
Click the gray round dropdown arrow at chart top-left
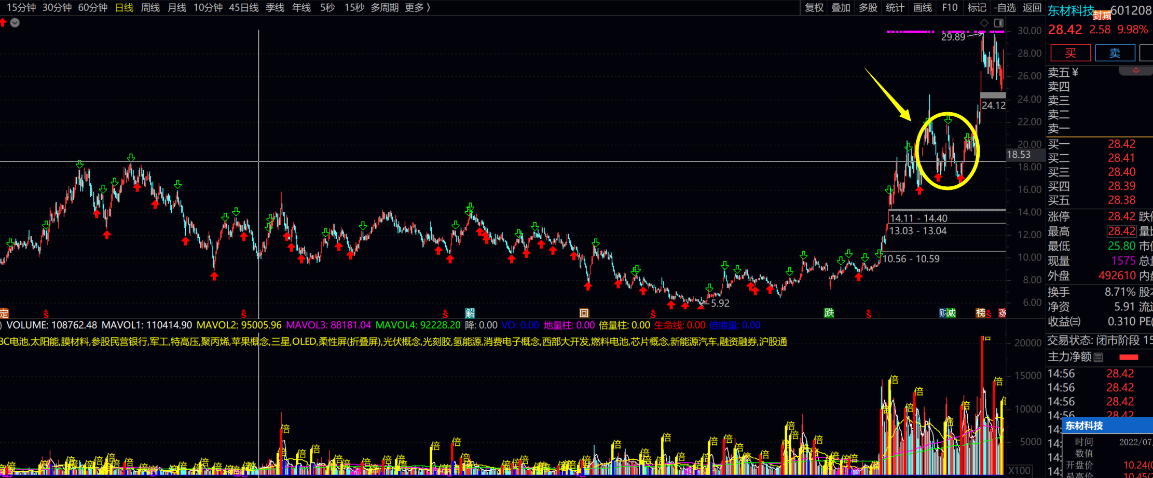pyautogui.click(x=15, y=22)
